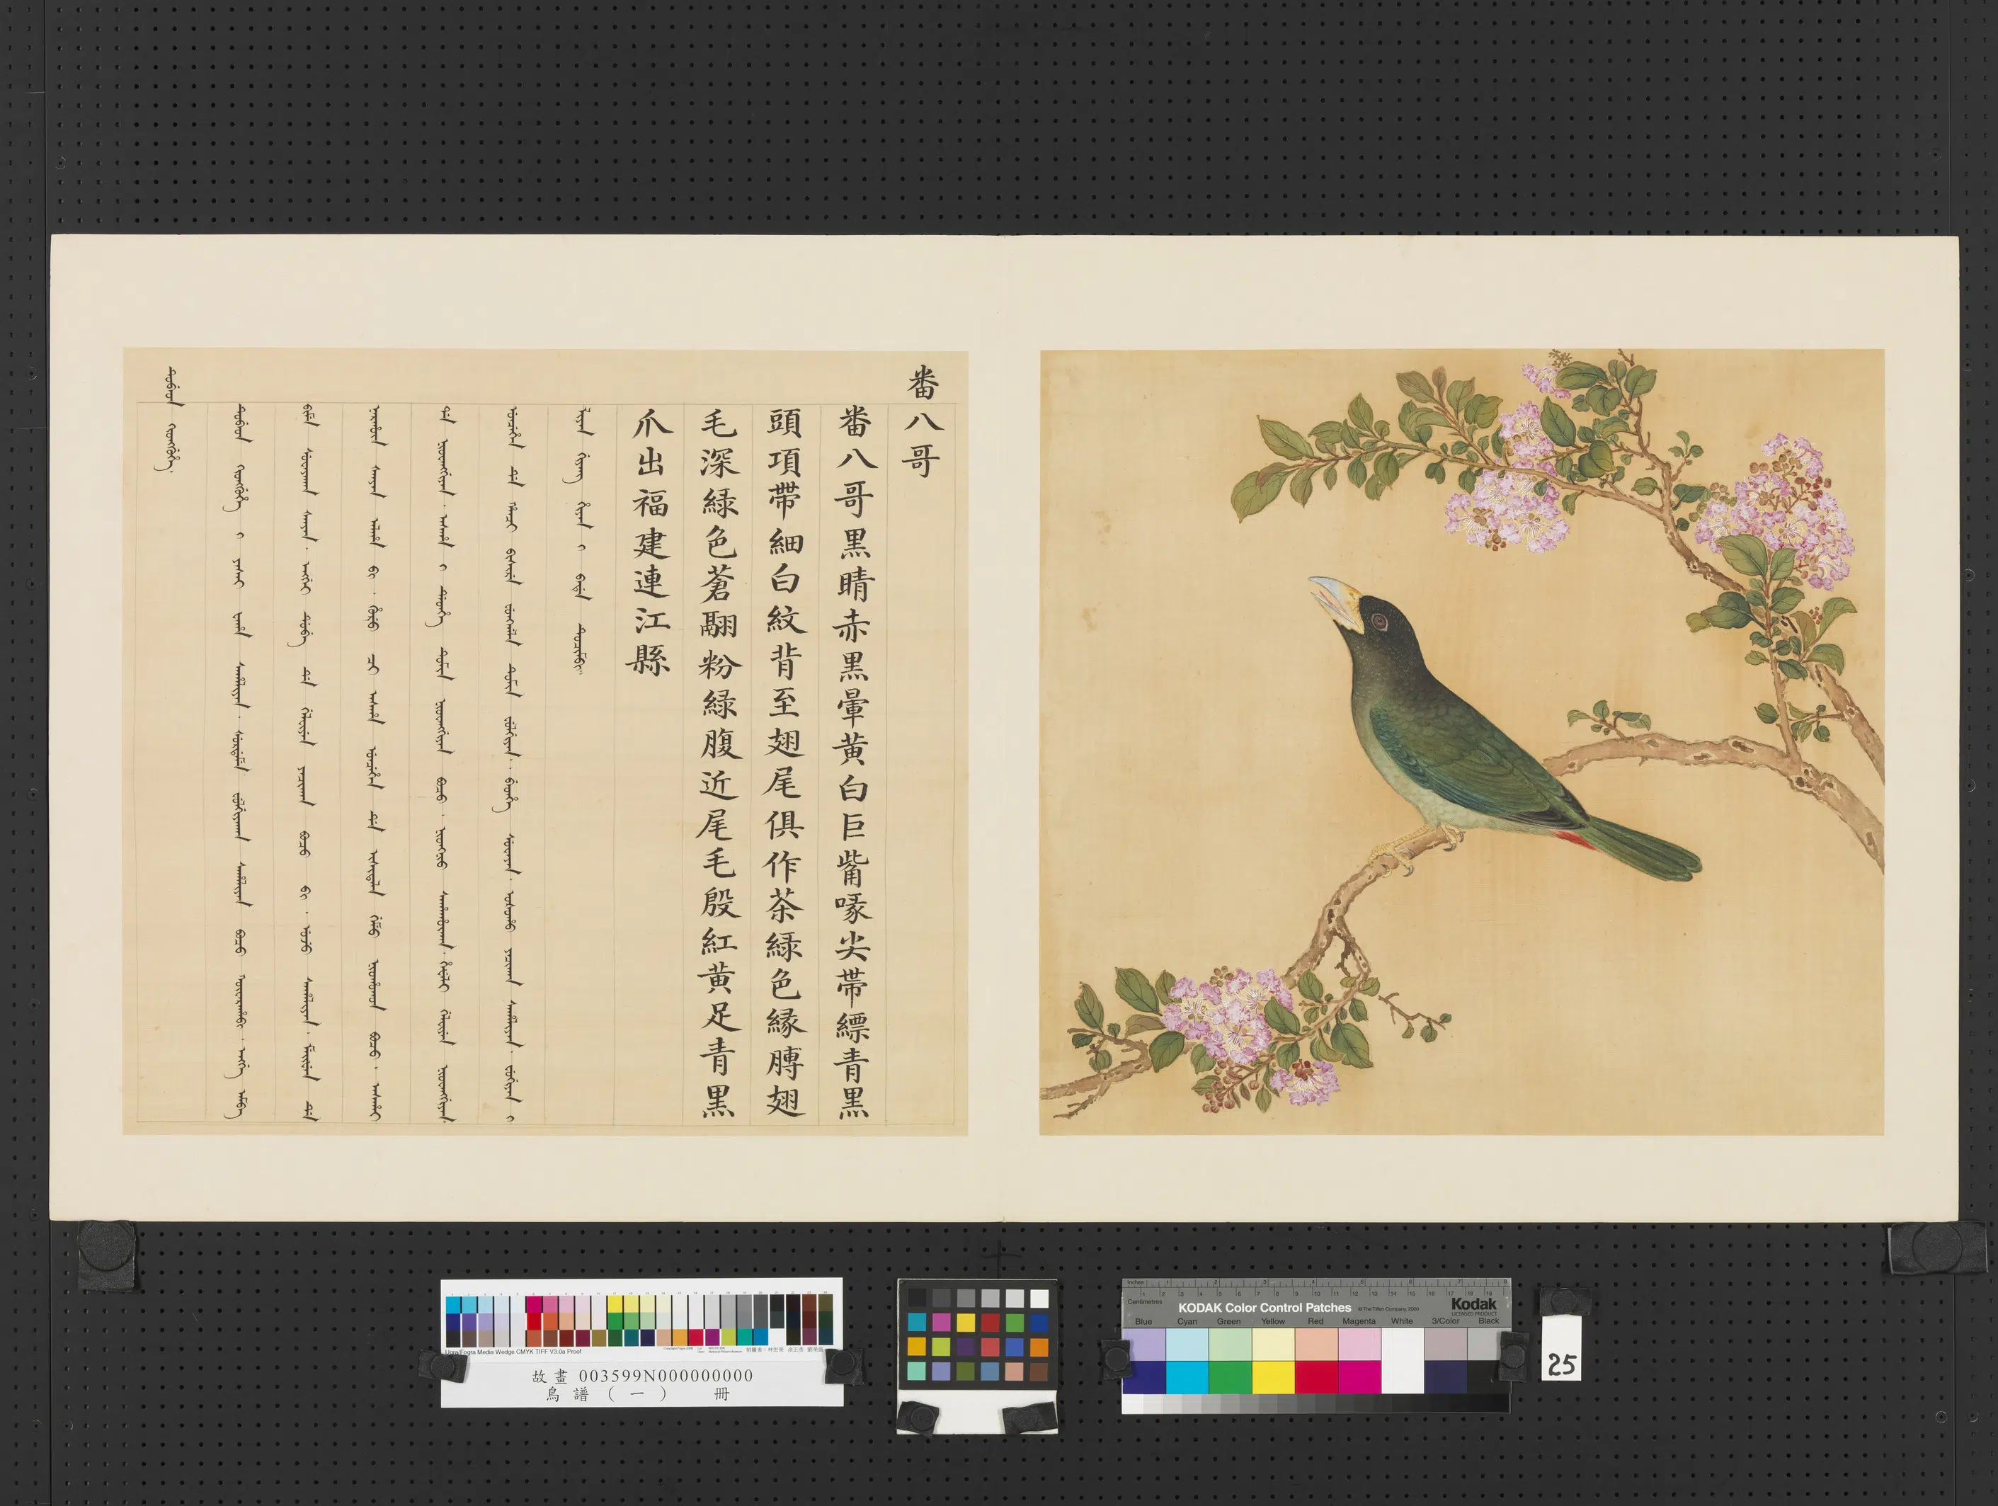
Task: Click the 'Centimetres' ruler label
Action: click(x=1144, y=1302)
